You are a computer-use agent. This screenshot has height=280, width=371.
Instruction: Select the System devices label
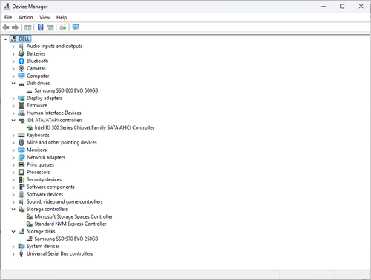pos(43,246)
